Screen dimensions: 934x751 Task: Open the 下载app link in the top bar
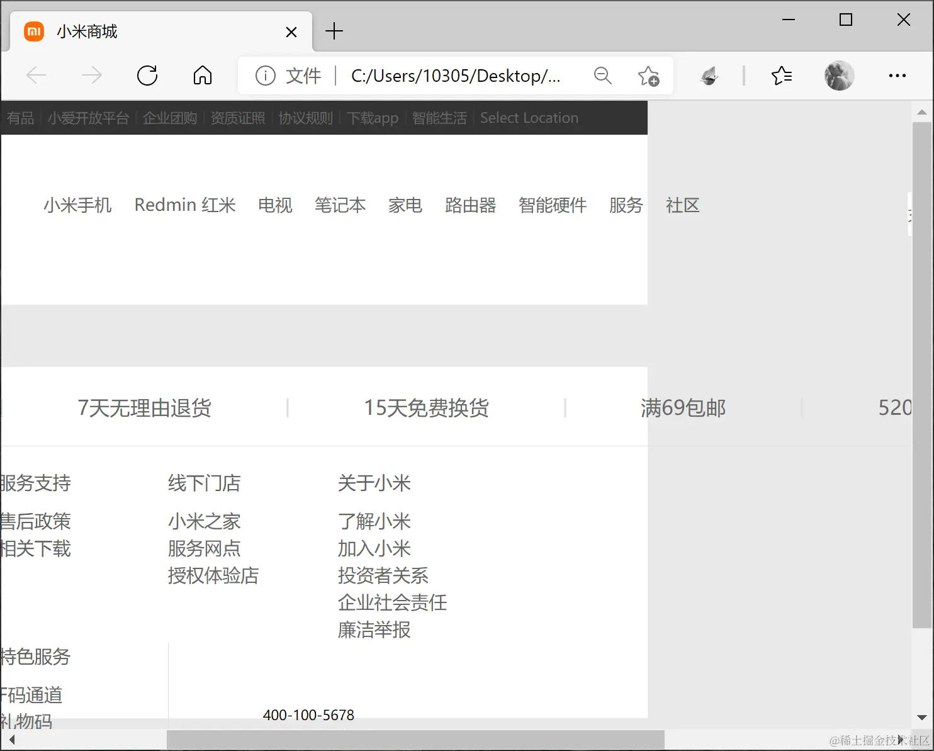[x=372, y=118]
